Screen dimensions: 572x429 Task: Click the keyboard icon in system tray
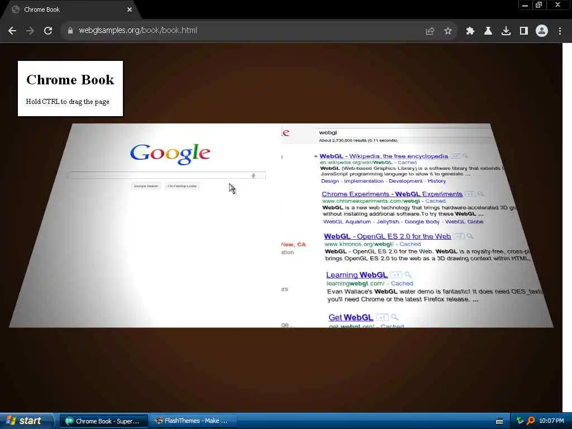[x=499, y=421]
